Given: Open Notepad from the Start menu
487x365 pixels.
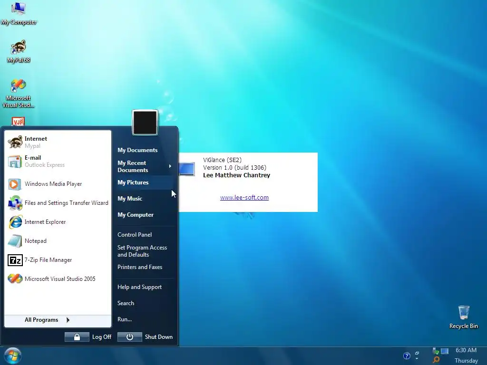Looking at the screenshot, I should (x=58, y=241).
